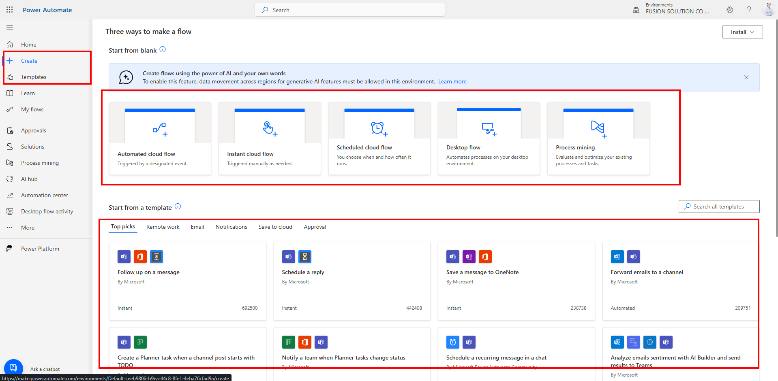Click the Power Automate title
The width and height of the screenshot is (778, 381).
(47, 10)
